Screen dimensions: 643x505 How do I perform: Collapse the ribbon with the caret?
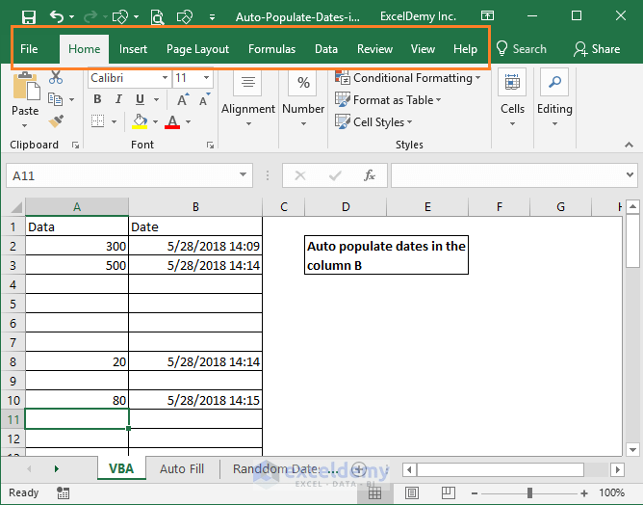[x=629, y=145]
